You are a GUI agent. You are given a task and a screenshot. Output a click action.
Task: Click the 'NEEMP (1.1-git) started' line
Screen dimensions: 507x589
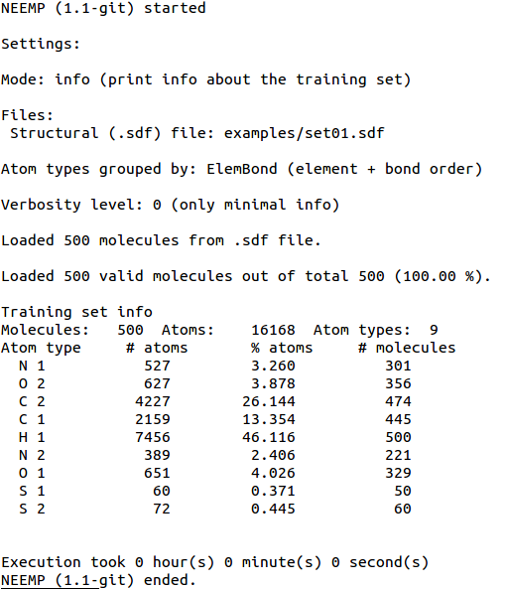tap(103, 8)
